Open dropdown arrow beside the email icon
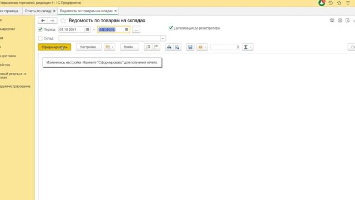The height and width of the screenshot is (200, 355). 205,47
